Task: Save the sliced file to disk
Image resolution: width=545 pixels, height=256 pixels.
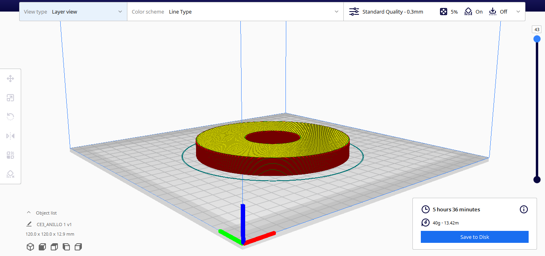Action: pos(475,237)
